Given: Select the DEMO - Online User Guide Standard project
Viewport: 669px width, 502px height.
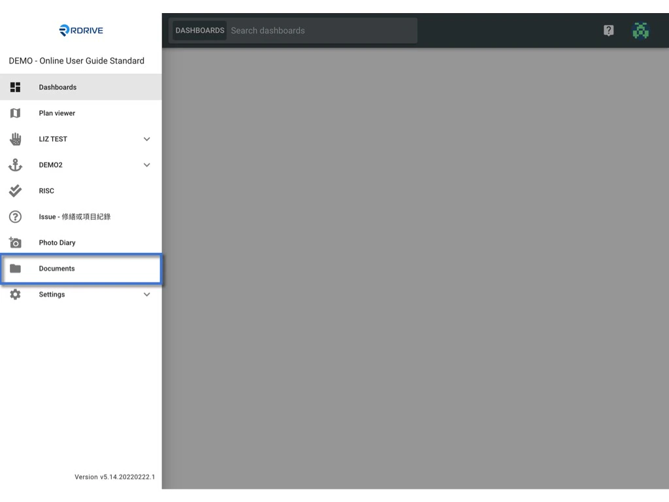Looking at the screenshot, I should (x=75, y=60).
